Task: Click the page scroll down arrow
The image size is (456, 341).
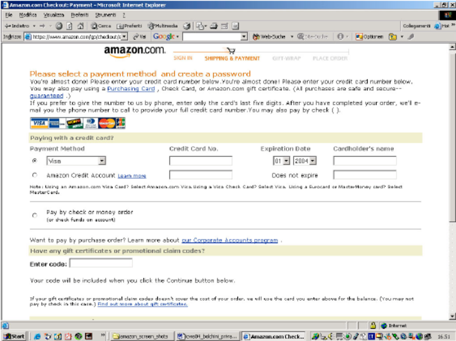Action: (x=452, y=316)
